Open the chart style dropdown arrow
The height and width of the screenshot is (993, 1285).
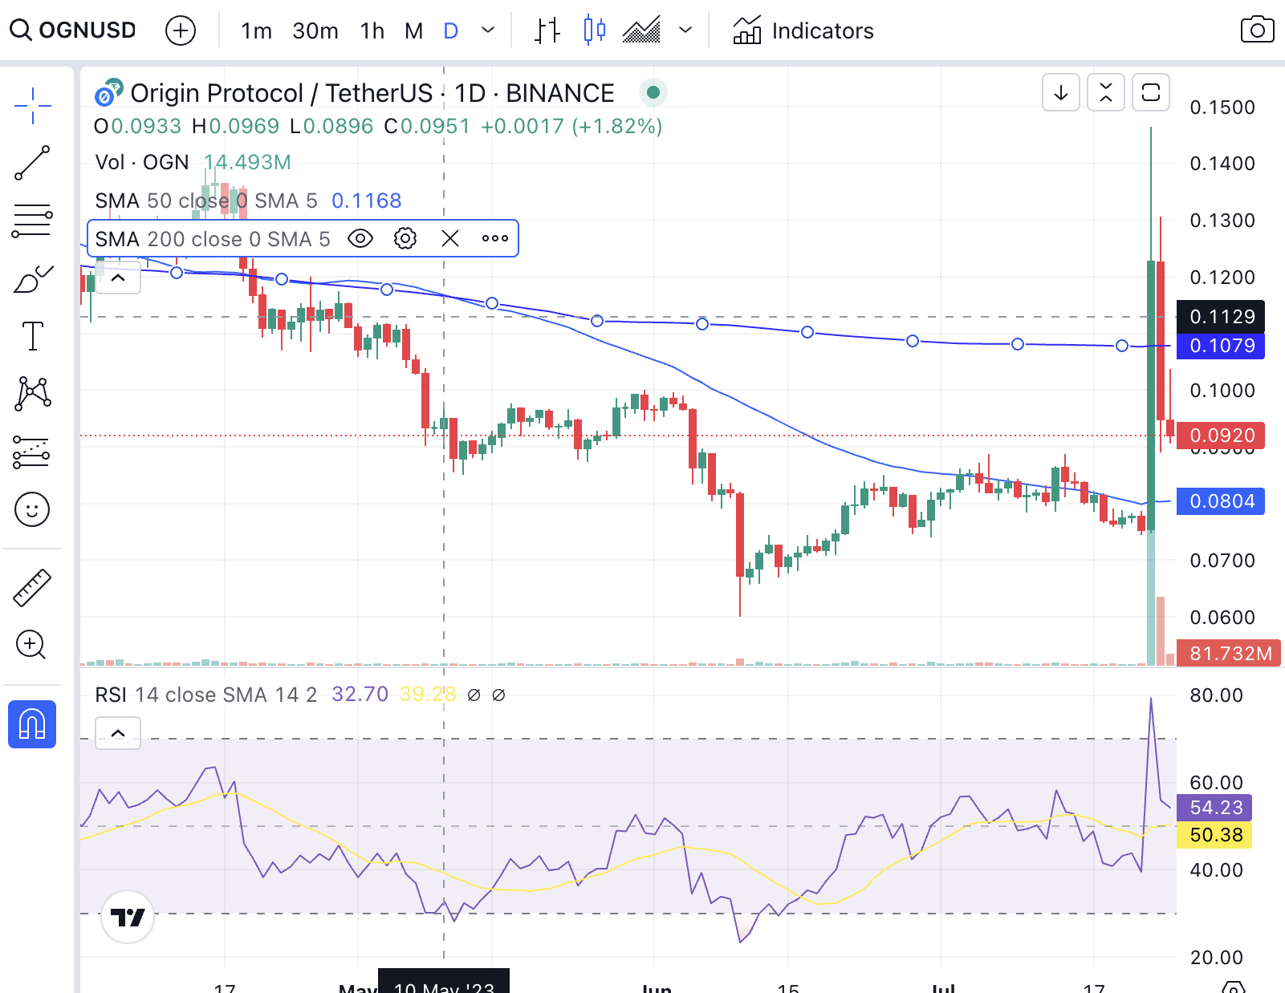click(x=685, y=30)
